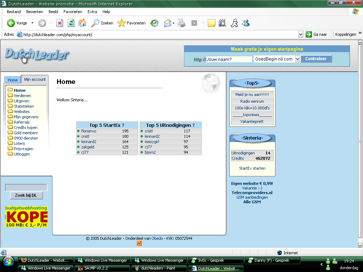Refresh the page with the green arrows icon
The height and width of the screenshot is (272, 363).
click(71, 23)
